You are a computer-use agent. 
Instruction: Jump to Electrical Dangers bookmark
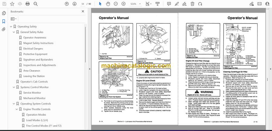(33, 48)
